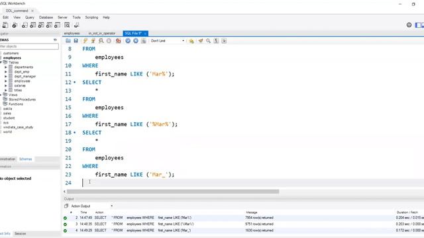Switch to the Session tab at bottom

[x=21, y=233]
